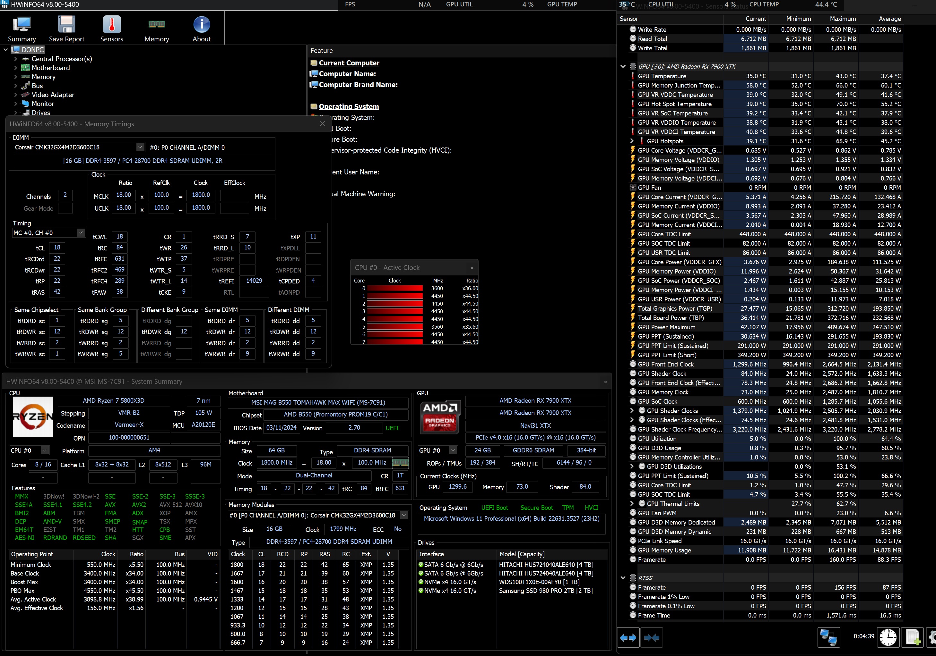
Task: Click the GPU chip icon beside AMD Radeon RX 7900 XTX
Action: (633, 66)
